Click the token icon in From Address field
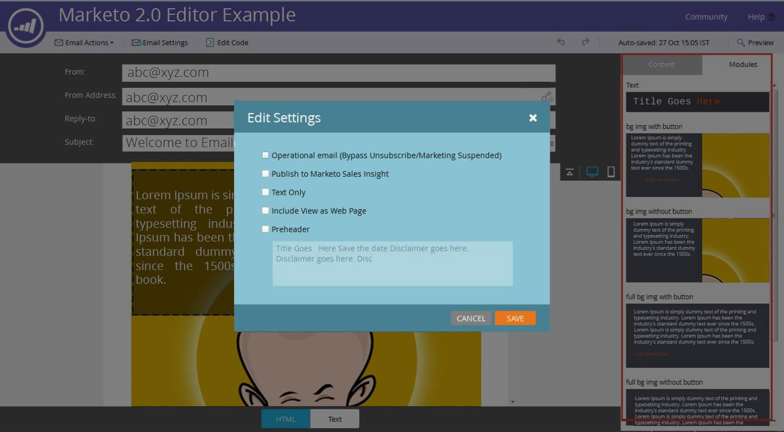784x432 pixels. (x=547, y=97)
